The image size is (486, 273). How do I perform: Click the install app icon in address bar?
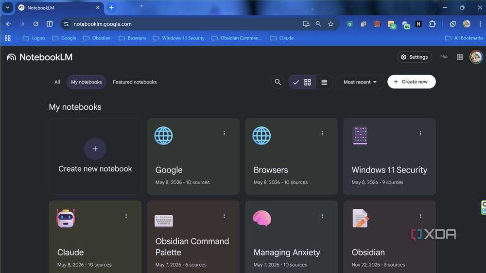click(306, 24)
